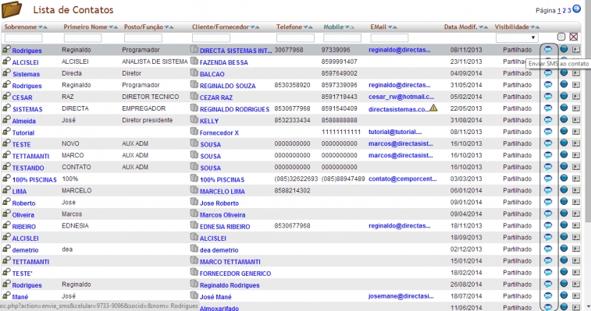Download vCard for Rodrigues at REGINALDO SOUZA

pyautogui.click(x=576, y=85)
